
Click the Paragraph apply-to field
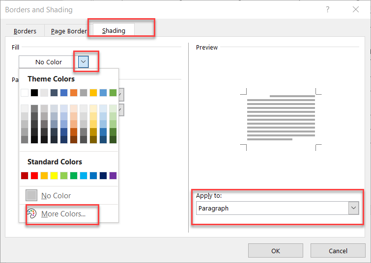272,208
